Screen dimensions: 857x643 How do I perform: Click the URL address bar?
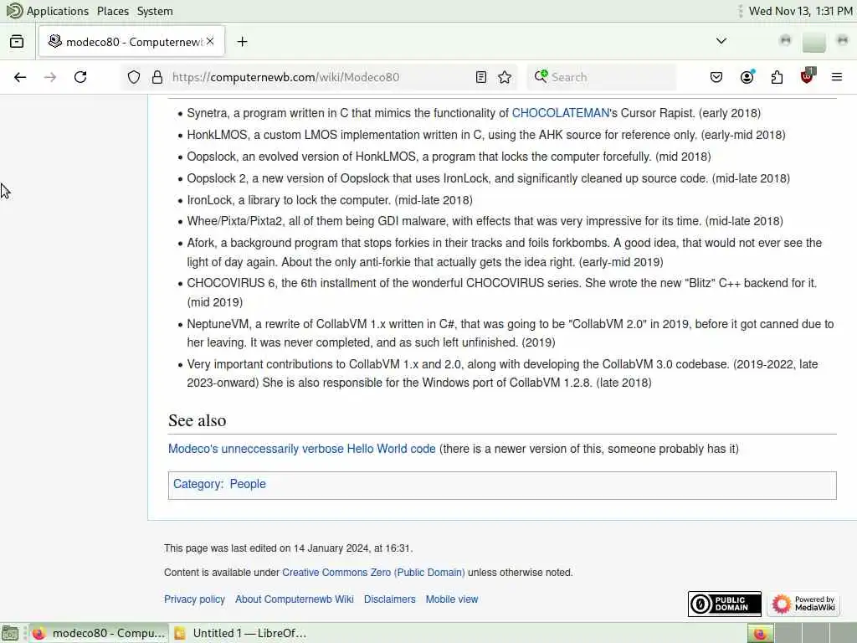click(317, 77)
